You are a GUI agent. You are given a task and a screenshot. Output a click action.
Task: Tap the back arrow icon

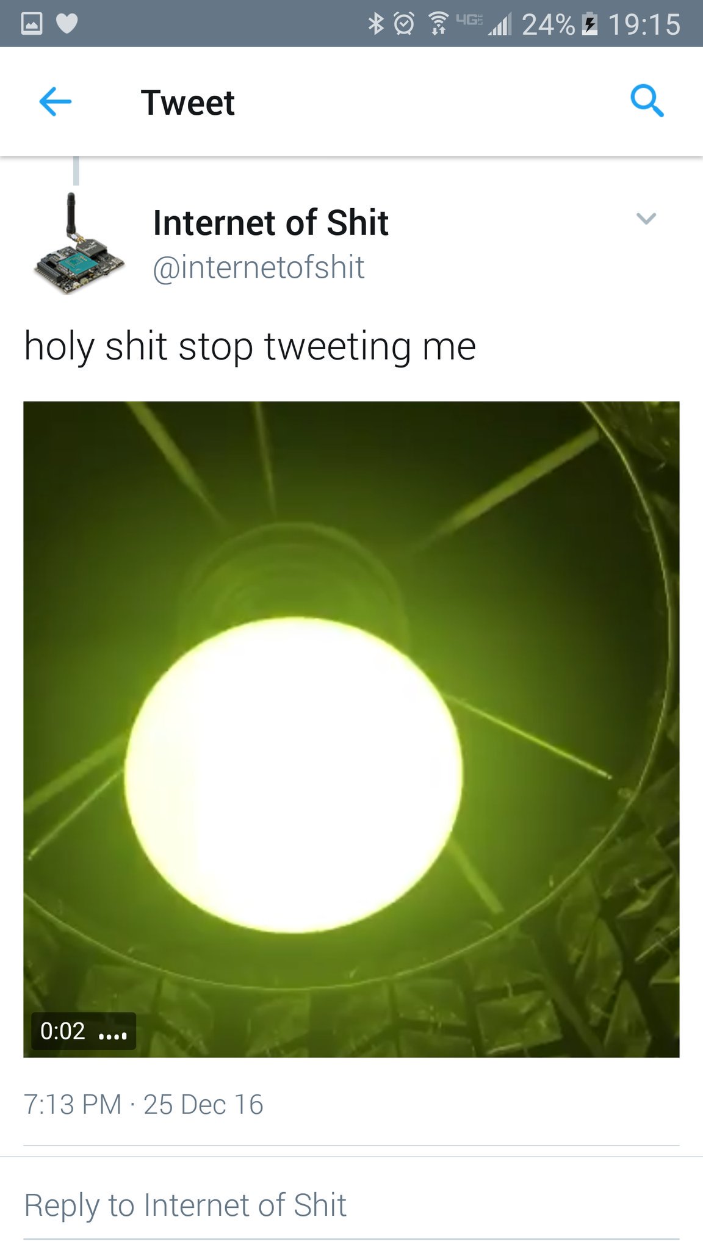point(56,101)
